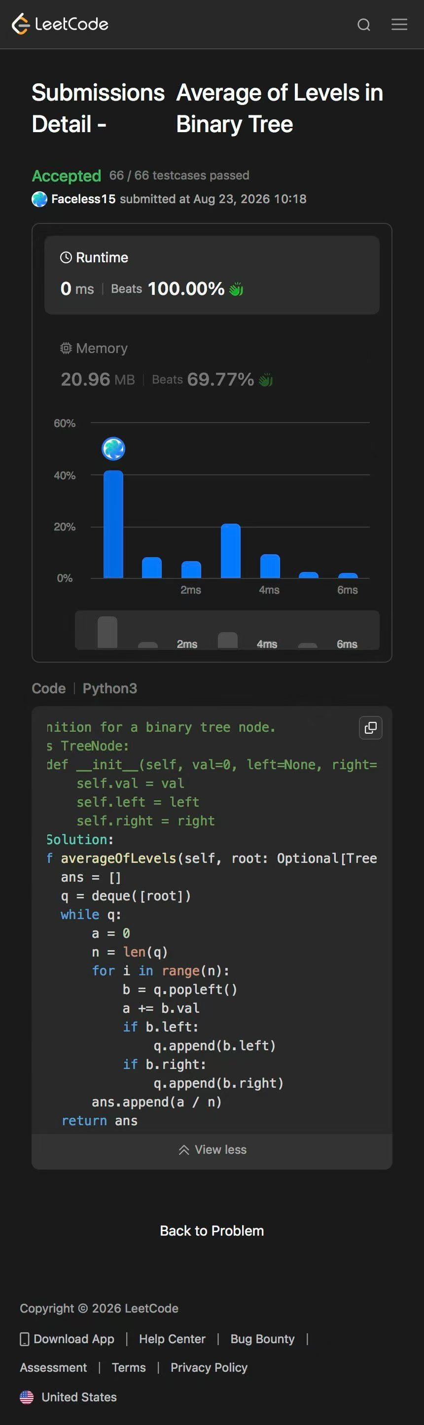Open the search magnifier icon
The height and width of the screenshot is (1425, 424).
[364, 24]
